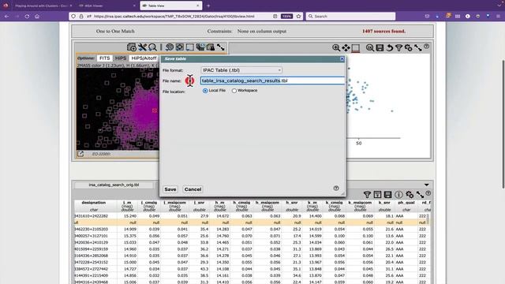505x284 pixels.
Task: Open help icon above the table
Action: click(x=428, y=193)
